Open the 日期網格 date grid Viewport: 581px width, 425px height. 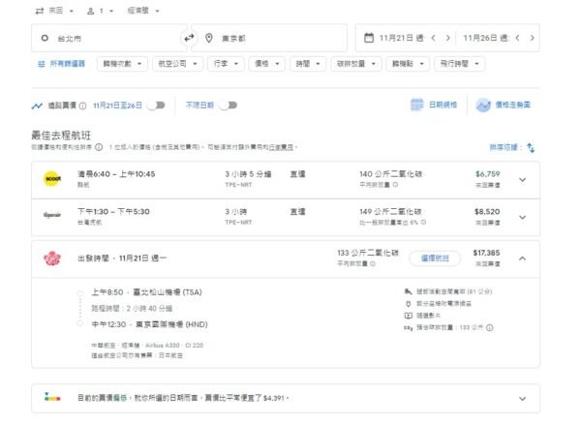pyautogui.click(x=434, y=105)
